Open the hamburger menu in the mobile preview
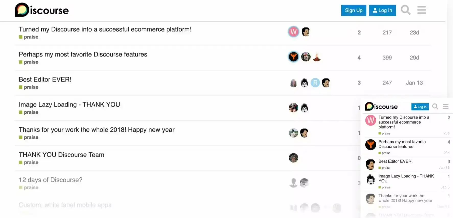Image resolution: width=453 pixels, height=218 pixels. pos(446,107)
